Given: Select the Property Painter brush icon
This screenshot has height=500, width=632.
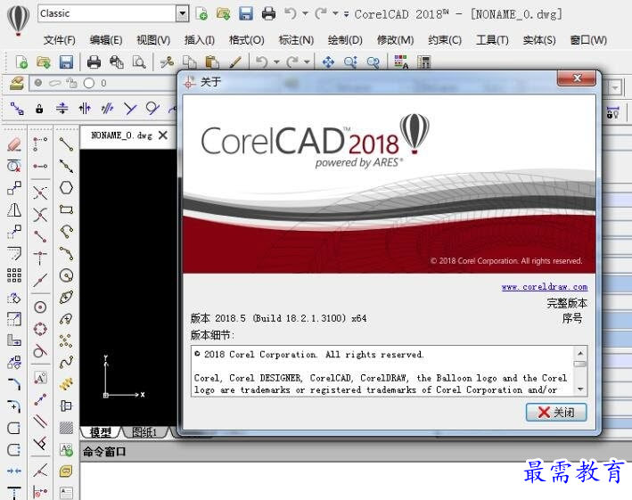Looking at the screenshot, I should [x=235, y=62].
